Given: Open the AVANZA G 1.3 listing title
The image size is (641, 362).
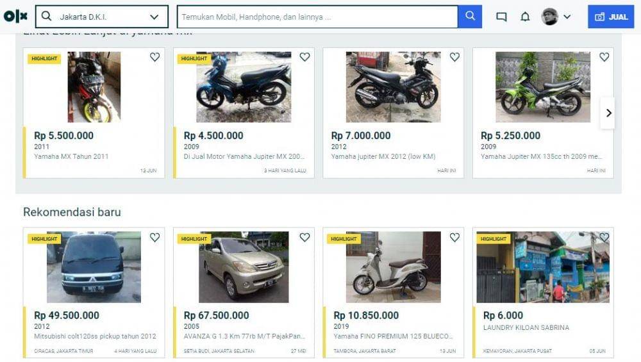Looking at the screenshot, I should coord(244,336).
